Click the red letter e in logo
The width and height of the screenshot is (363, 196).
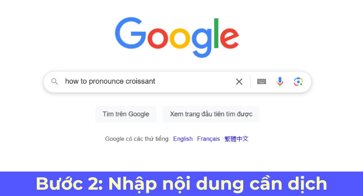[x=229, y=38]
